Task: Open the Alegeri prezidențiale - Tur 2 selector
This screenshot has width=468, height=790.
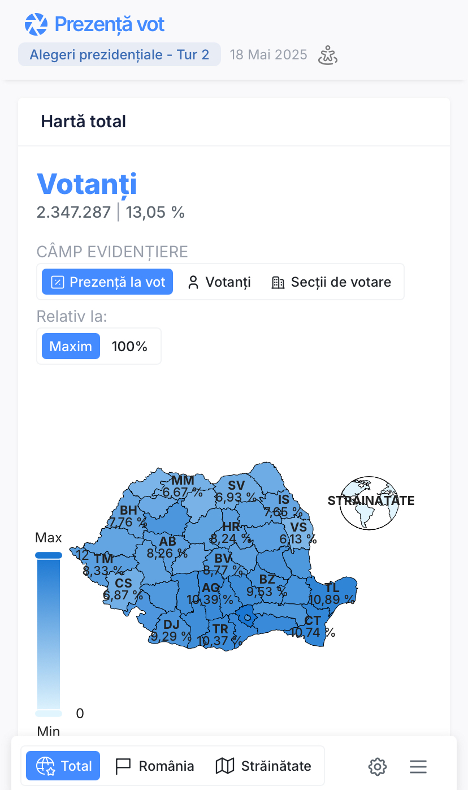Action: pos(119,55)
